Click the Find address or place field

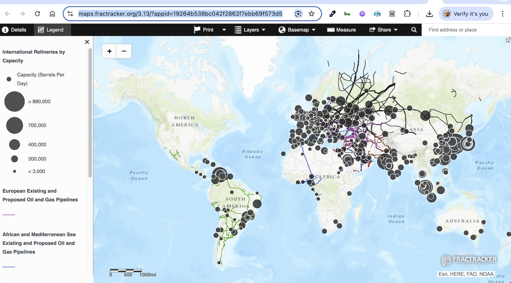click(x=465, y=30)
